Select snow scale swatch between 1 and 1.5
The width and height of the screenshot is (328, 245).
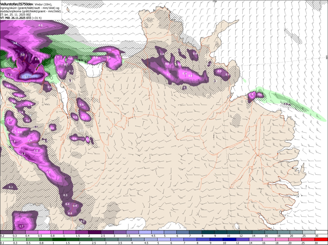point(69,232)
